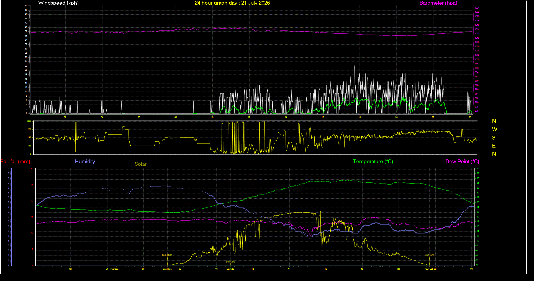Click '36' on green temperature axis
The height and width of the screenshot is (281, 534).
click(477, 178)
